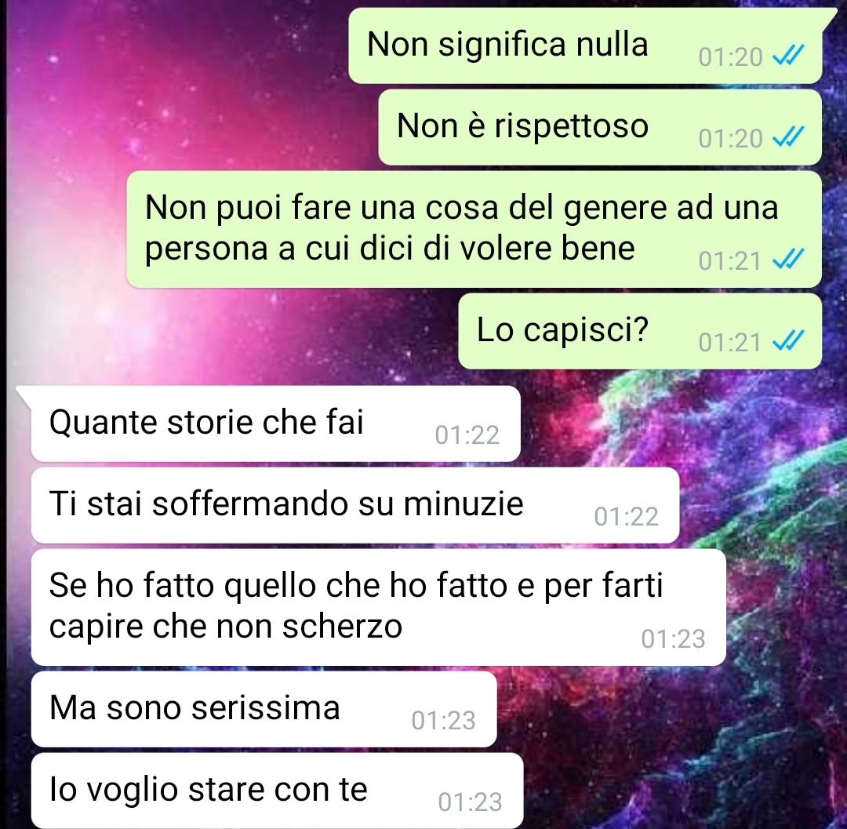The height and width of the screenshot is (829, 847).
Task: Tap received message "Quante storie che fai"
Action: click(x=275, y=424)
